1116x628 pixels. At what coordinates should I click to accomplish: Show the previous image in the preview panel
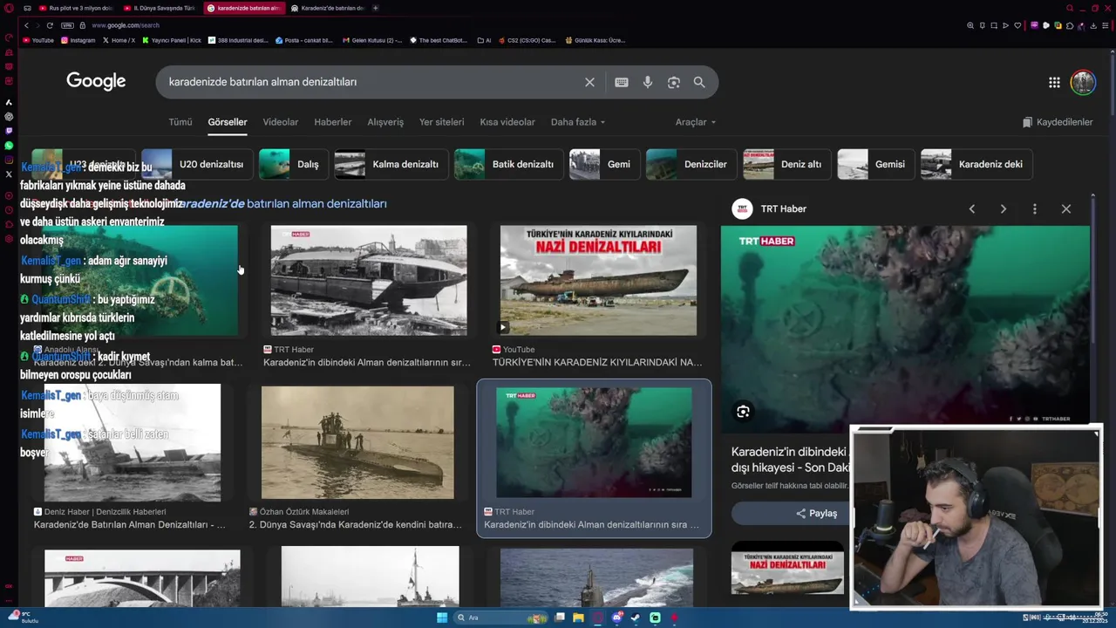[x=972, y=208]
